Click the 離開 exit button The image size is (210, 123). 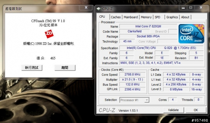pos(65,68)
